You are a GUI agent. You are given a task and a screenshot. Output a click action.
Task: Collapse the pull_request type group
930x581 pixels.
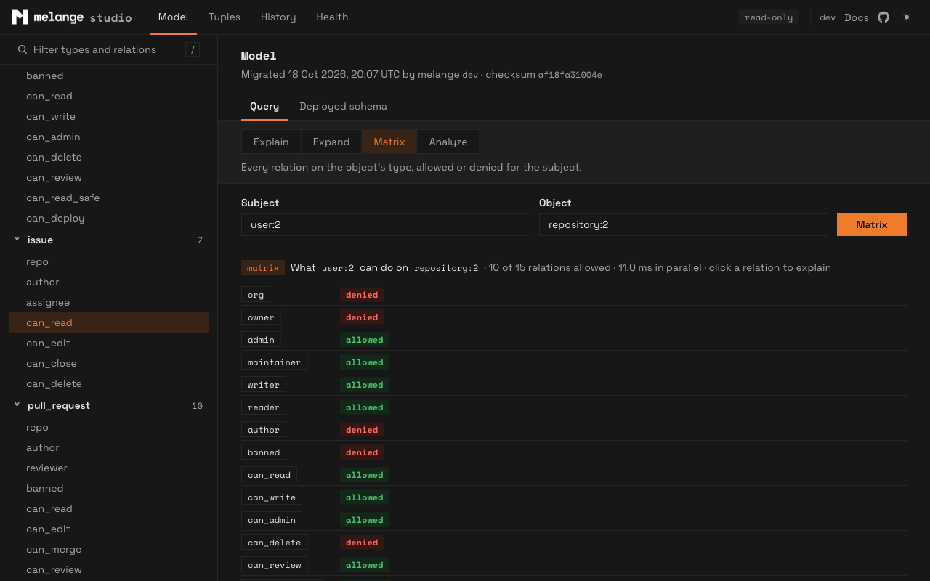pyautogui.click(x=17, y=405)
